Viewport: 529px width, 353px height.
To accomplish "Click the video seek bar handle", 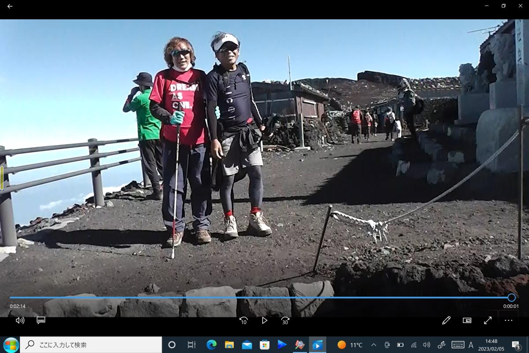I will click(x=511, y=297).
